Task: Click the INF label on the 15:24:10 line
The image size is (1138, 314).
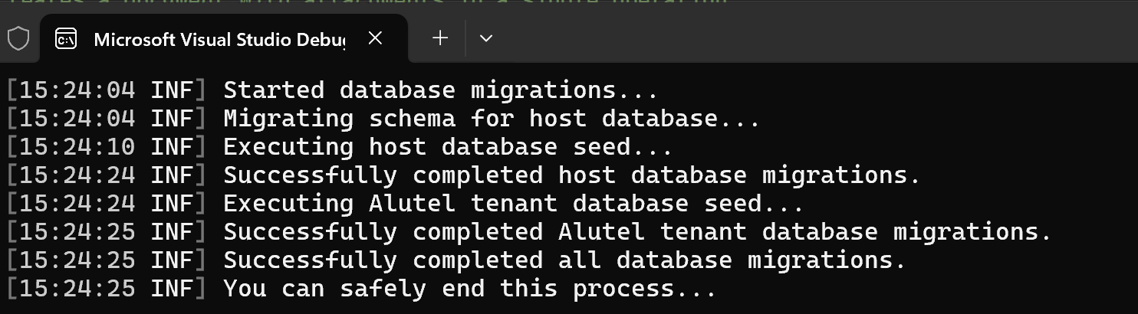Action: pyautogui.click(x=172, y=147)
